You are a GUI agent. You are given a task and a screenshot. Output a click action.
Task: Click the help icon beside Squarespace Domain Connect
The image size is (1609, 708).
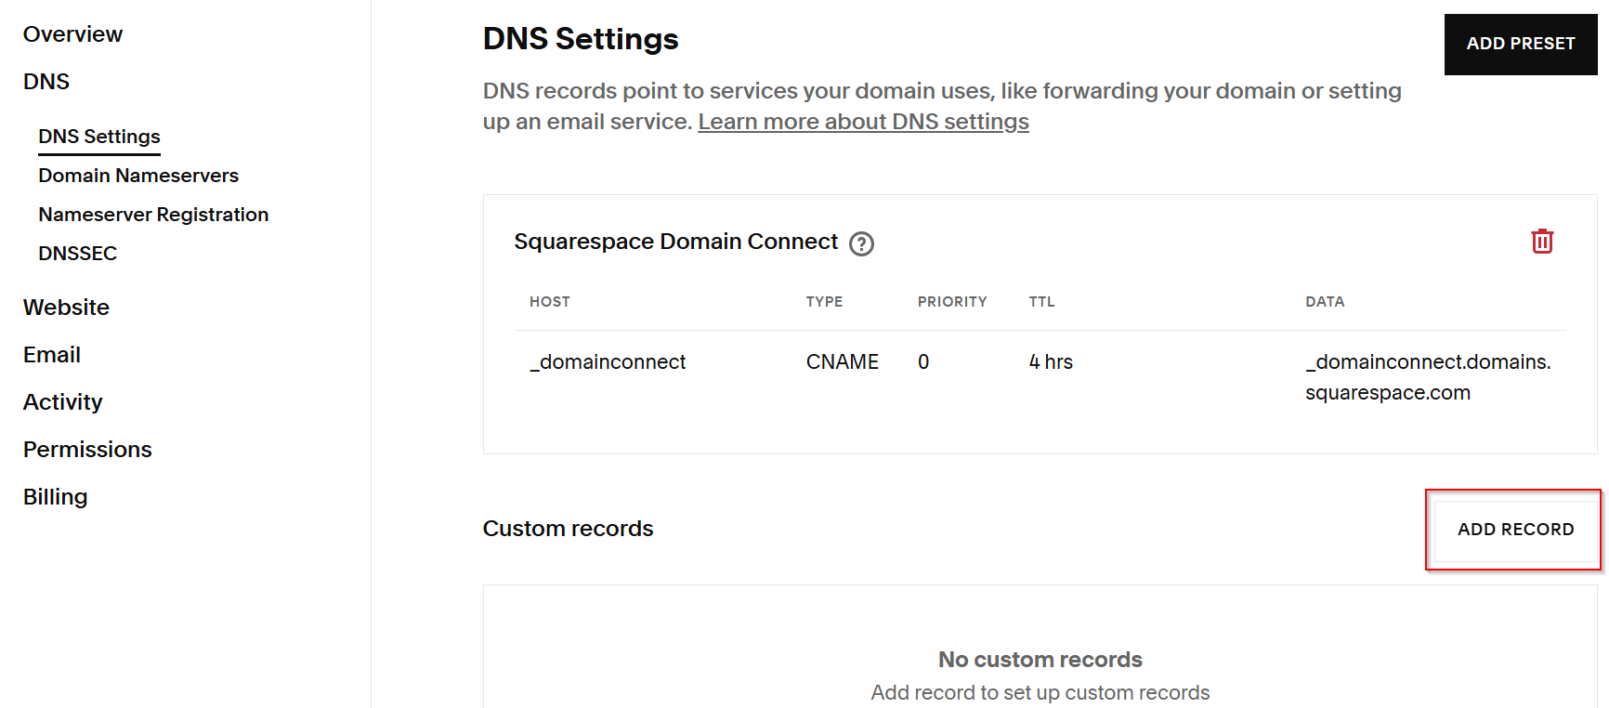(x=861, y=243)
